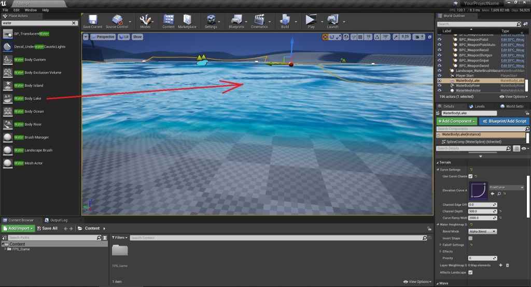The image size is (531, 287).
Task: Open Source Control from the toolbar
Action: coord(117,21)
